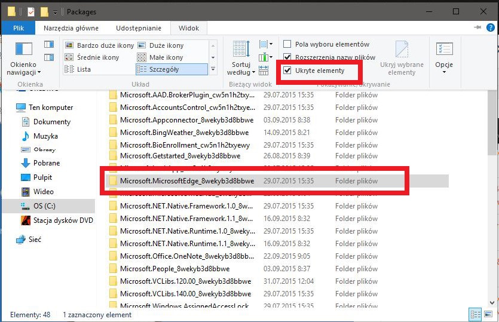Select Microsoft.People_8wekyb3d8bbwe folder
The height and width of the screenshot is (322, 499).
(243, 269)
